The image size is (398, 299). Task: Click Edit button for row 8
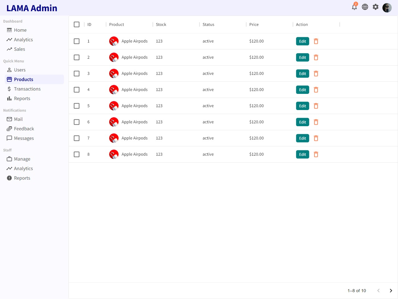point(302,154)
